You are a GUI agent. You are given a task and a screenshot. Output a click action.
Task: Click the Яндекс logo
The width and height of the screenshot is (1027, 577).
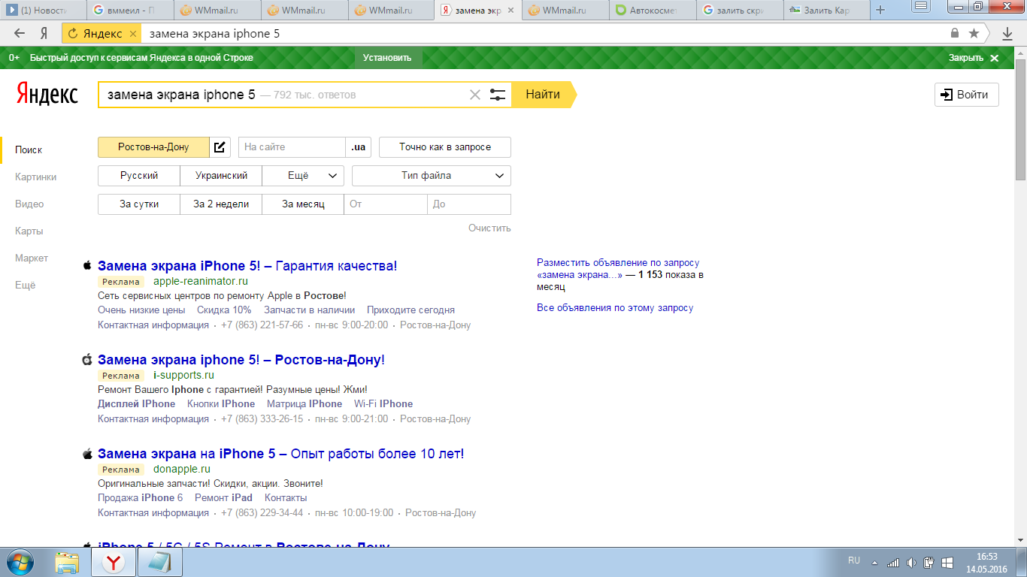tap(47, 94)
